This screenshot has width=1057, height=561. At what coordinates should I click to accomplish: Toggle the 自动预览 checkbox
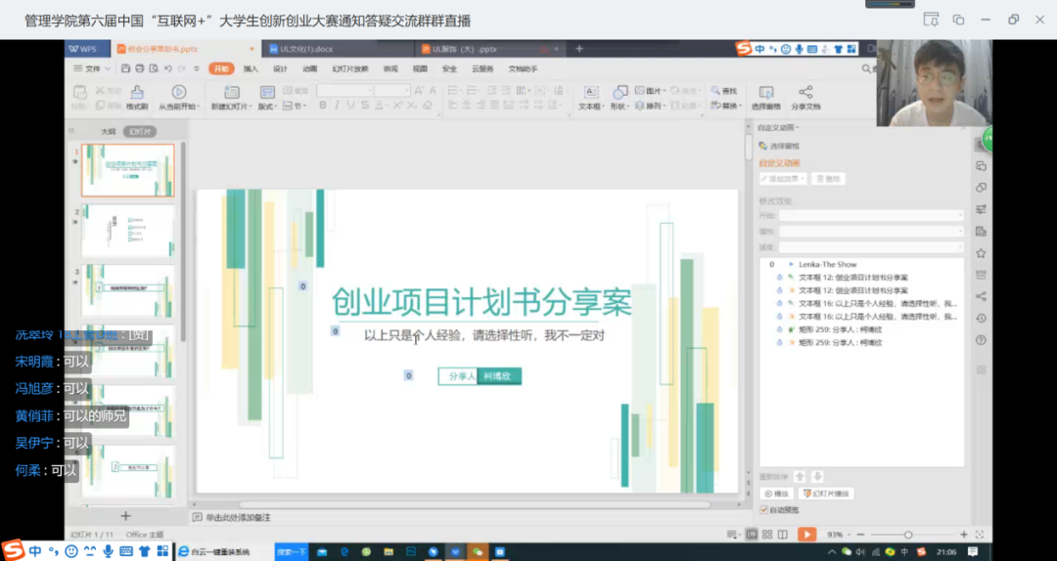pos(764,509)
